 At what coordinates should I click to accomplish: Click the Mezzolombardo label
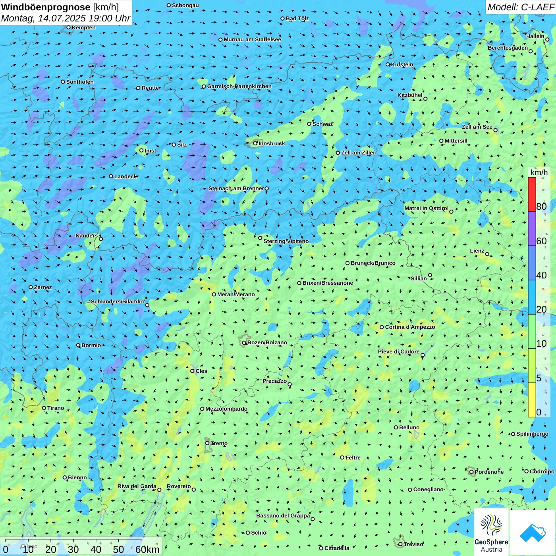pyautogui.click(x=226, y=409)
